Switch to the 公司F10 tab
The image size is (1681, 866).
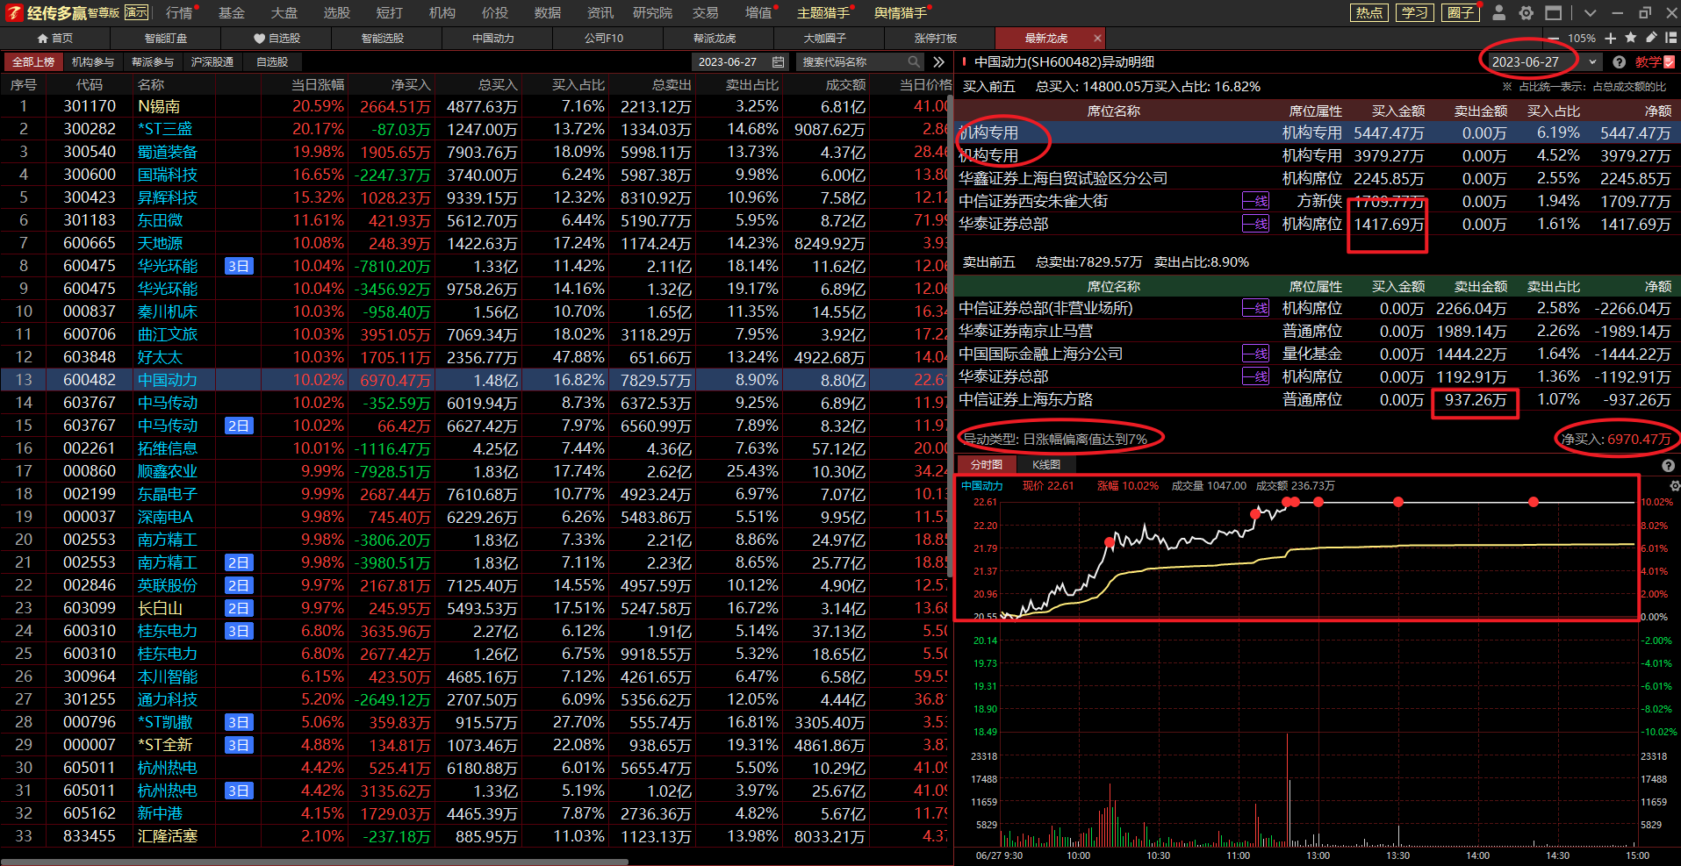[x=604, y=39]
